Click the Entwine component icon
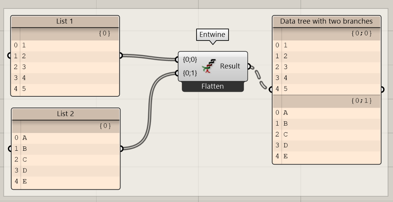Image resolution: width=393 pixels, height=202 pixels. [x=209, y=66]
